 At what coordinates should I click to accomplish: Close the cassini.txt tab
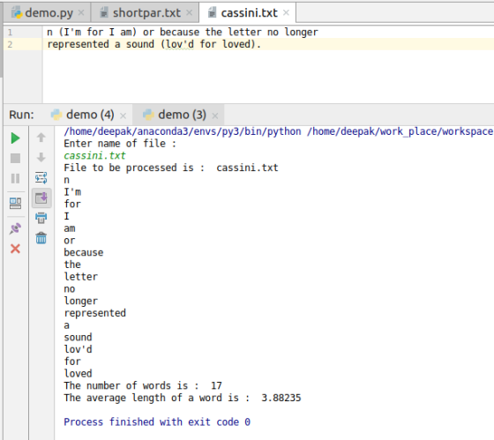point(286,13)
